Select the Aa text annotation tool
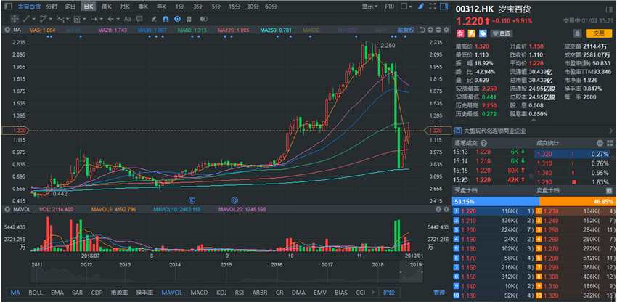This screenshot has height=302, width=617. [x=128, y=19]
